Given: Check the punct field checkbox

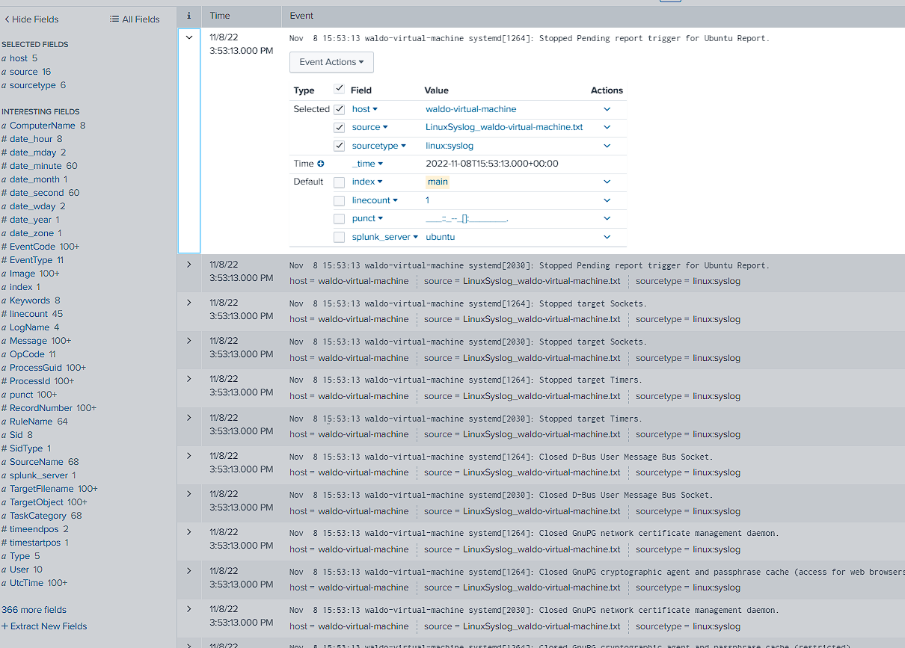Looking at the screenshot, I should [x=340, y=218].
